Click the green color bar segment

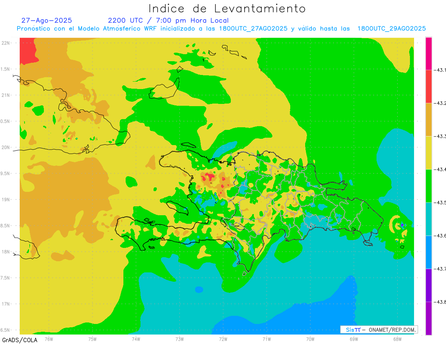(429, 186)
